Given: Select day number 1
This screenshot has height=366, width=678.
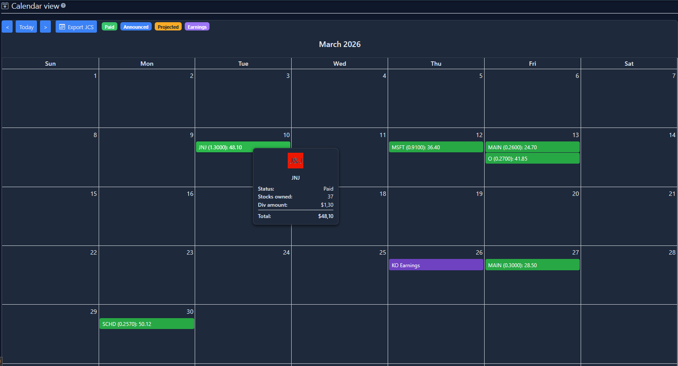Looking at the screenshot, I should [95, 76].
